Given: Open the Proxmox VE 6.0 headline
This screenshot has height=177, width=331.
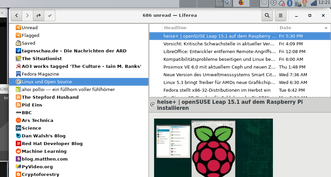Looking at the screenshot, I should tap(240, 67).
